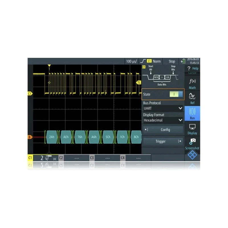
Task: Click the rising edge trigger slope icon
Action: 143,61
